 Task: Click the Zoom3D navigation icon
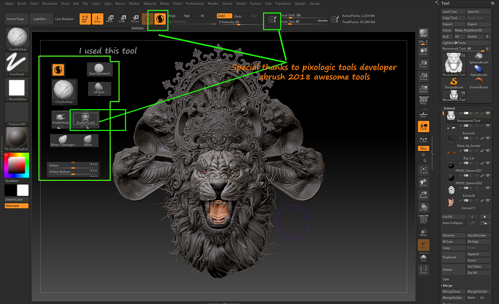(x=423, y=195)
